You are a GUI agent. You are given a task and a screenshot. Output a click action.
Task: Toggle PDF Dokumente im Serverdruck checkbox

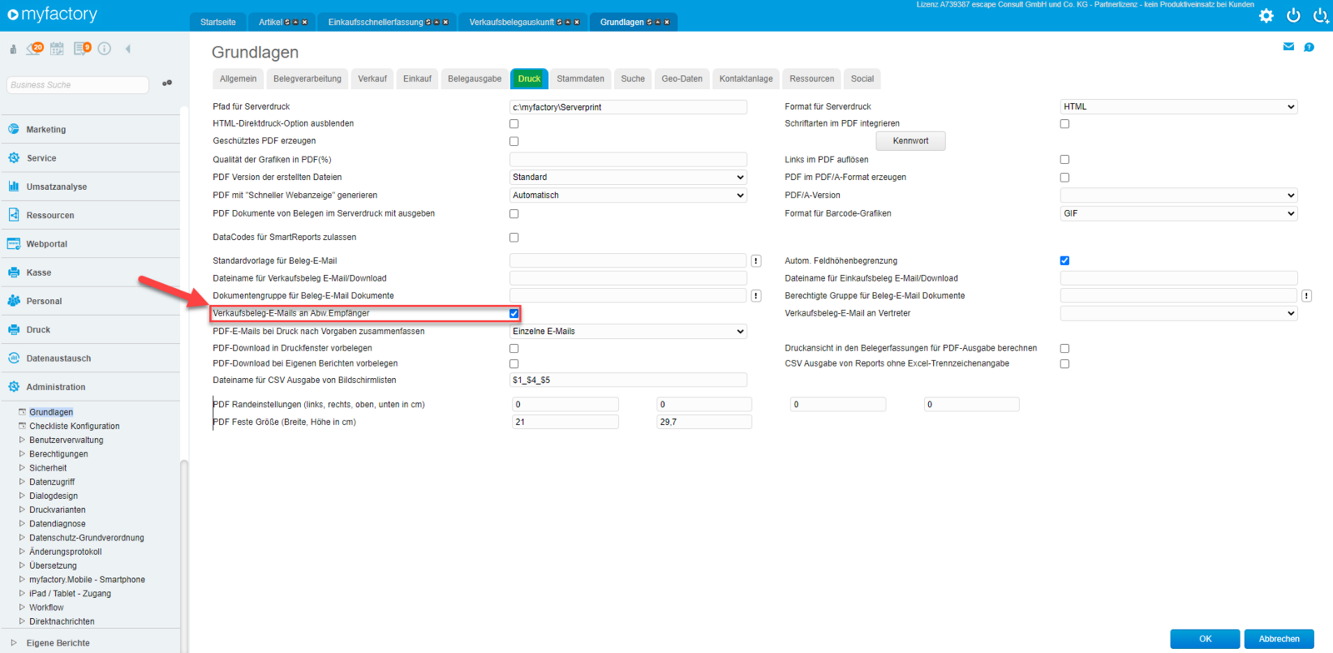point(514,214)
